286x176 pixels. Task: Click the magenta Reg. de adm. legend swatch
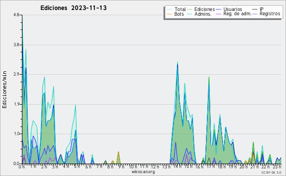coord(218,14)
